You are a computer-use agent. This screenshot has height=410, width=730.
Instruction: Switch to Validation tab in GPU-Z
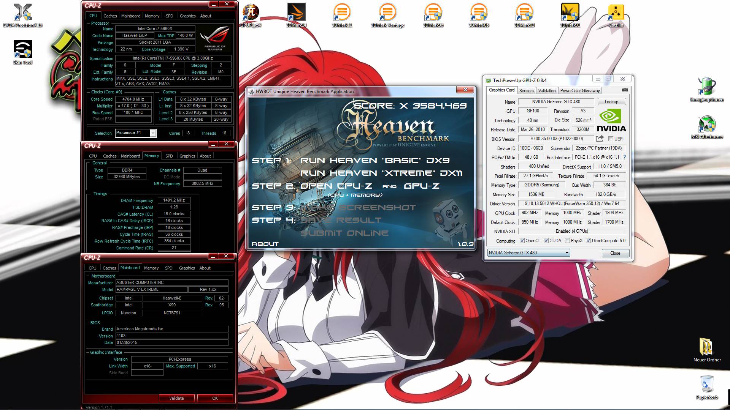547,91
